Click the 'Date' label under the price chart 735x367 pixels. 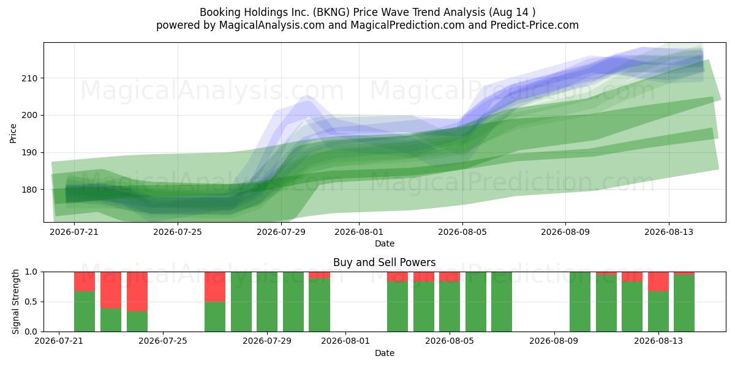385,243
